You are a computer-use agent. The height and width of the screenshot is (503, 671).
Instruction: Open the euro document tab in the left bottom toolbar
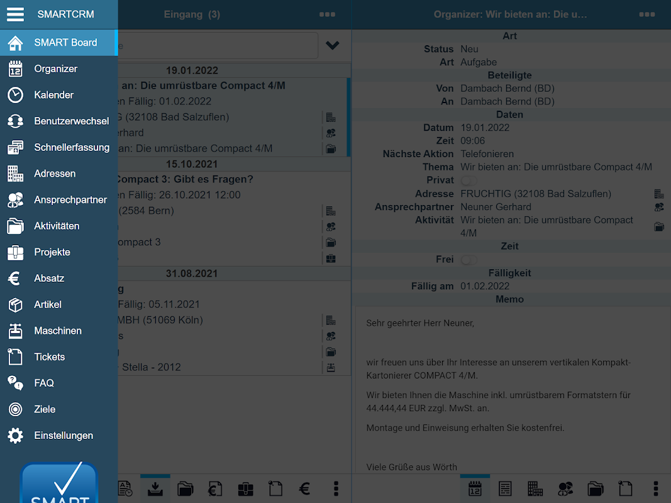(215, 489)
